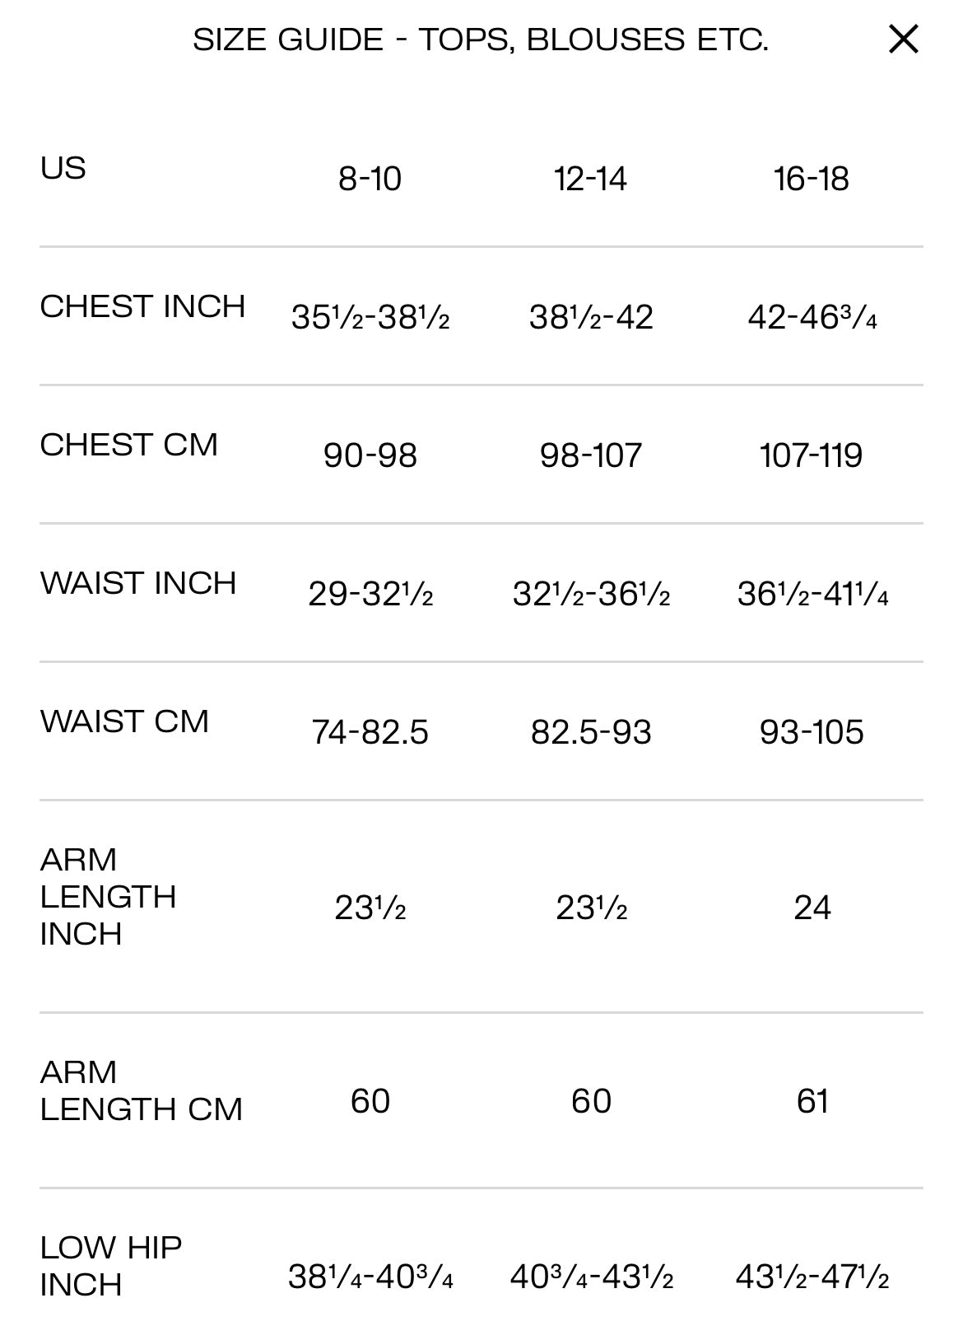This screenshot has width=963, height=1340.
Task: Click the Low Hip Inch row label
Action: 111,1266
